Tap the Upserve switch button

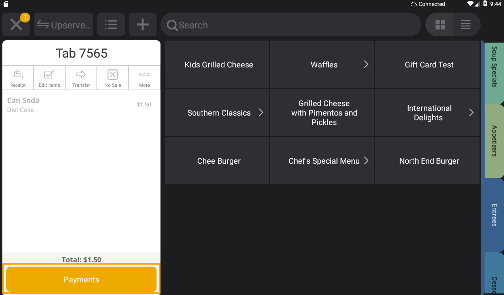[x=64, y=25]
